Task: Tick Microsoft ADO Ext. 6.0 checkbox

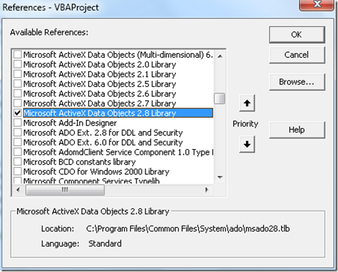Action: tap(18, 143)
